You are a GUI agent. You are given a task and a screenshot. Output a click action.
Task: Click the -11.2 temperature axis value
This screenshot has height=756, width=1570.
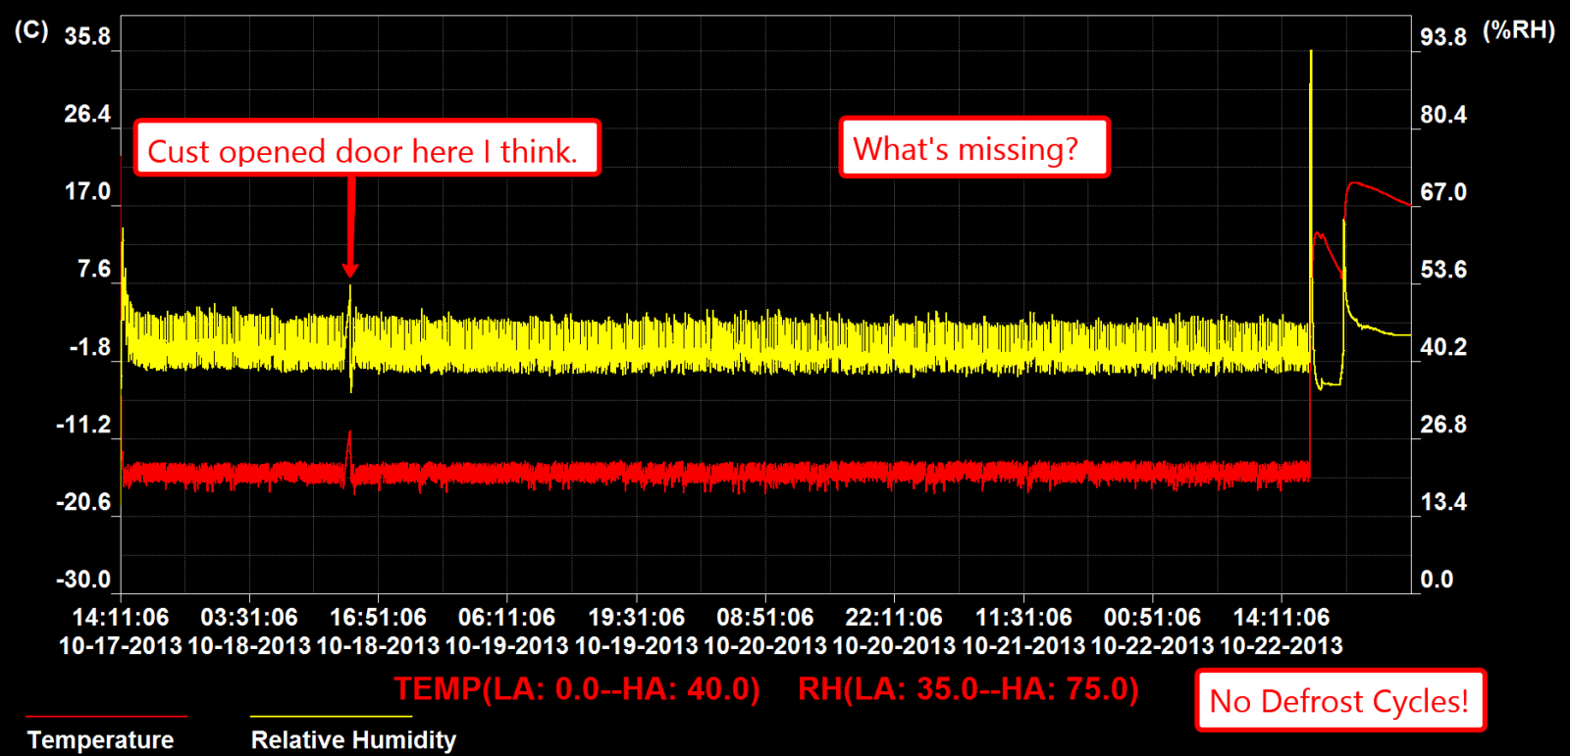click(83, 426)
